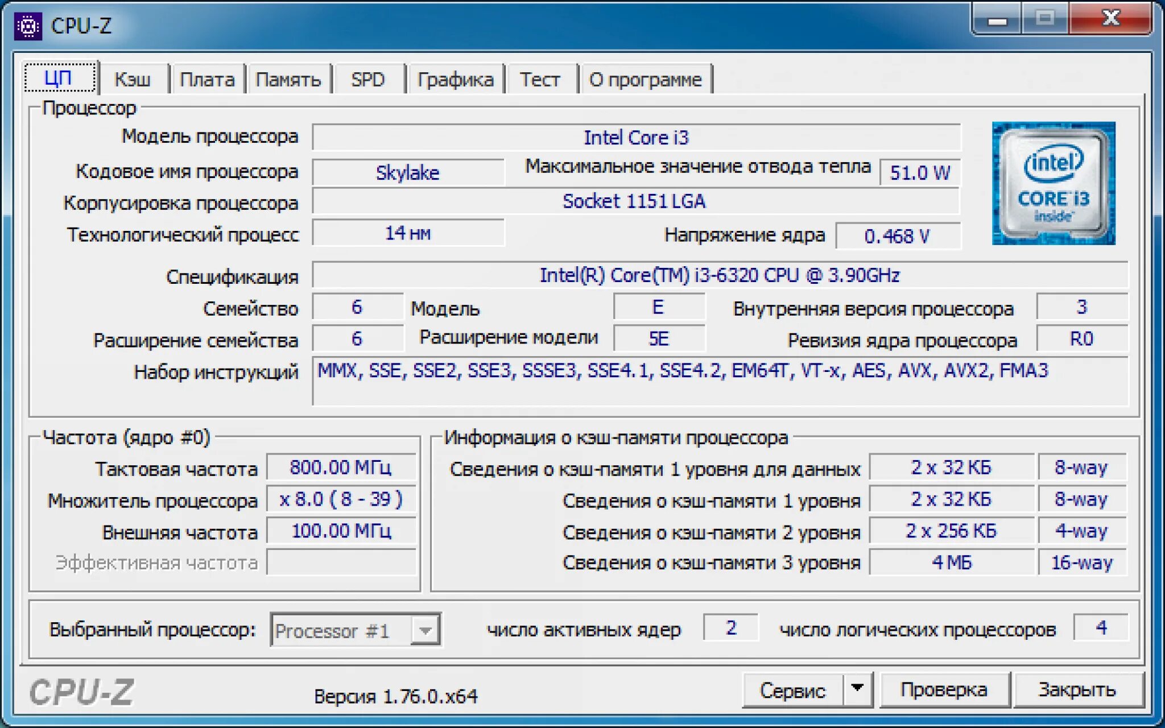Close the CPU-Z window with X

click(1111, 19)
